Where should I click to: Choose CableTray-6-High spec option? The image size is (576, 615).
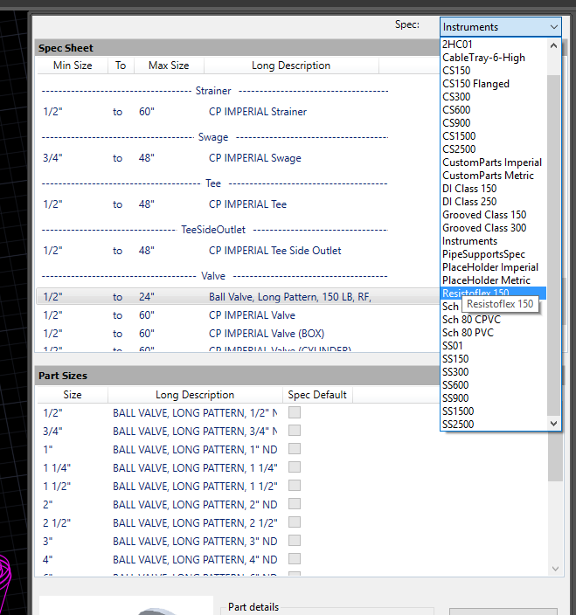coord(494,58)
